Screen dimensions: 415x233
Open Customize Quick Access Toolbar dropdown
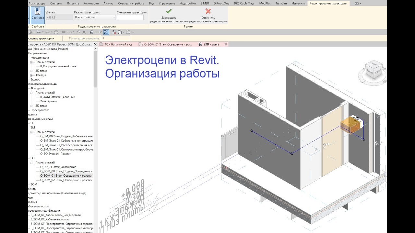tap(133, 32)
